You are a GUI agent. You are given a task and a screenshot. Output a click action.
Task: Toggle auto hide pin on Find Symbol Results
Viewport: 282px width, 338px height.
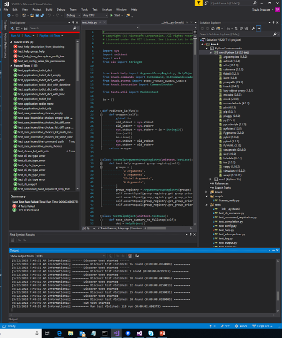click(190, 235)
